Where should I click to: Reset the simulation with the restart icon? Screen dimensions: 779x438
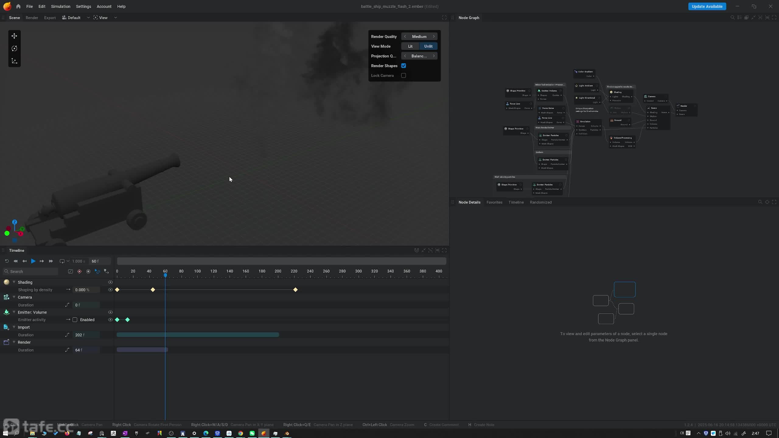tap(7, 261)
